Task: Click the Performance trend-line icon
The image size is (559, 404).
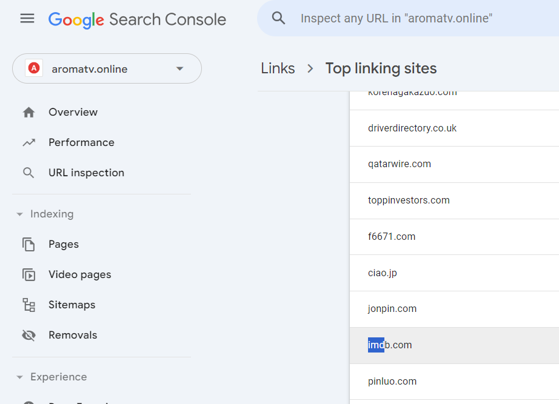Action: [x=29, y=142]
